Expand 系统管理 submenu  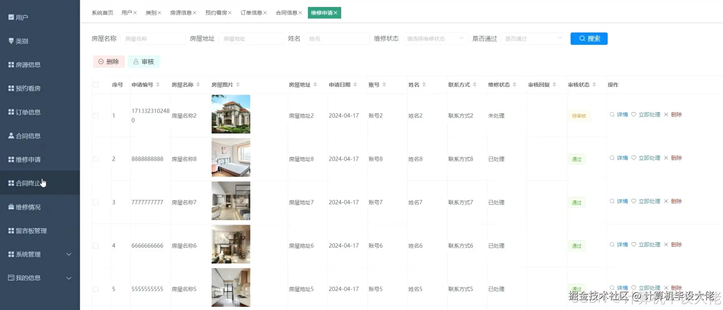click(x=40, y=254)
